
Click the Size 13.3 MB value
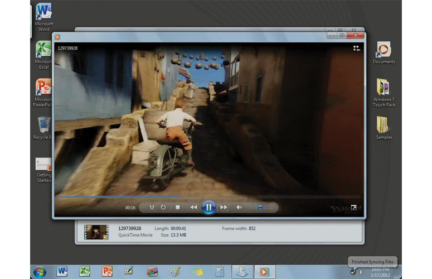(x=178, y=235)
